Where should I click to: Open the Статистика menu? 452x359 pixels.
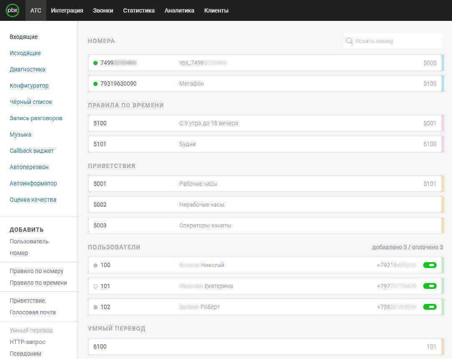[x=139, y=10]
